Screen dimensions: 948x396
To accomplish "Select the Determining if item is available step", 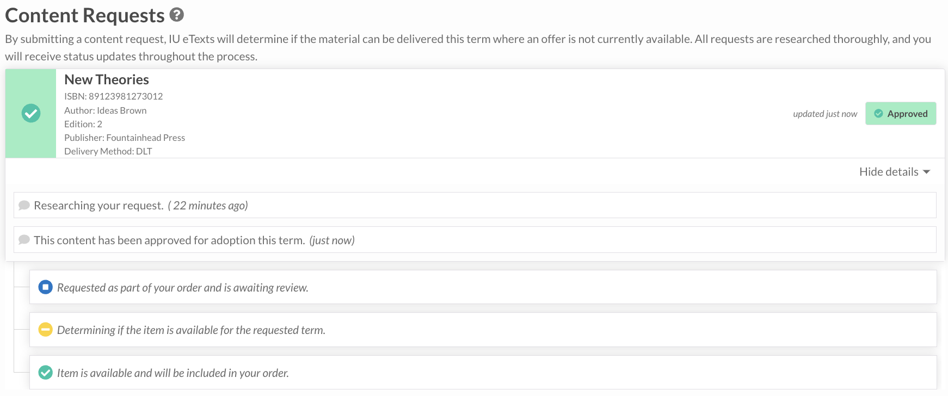I will coord(483,330).
